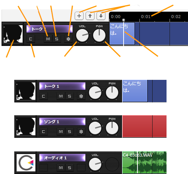Select the top トーク 1 track name

point(49,29)
